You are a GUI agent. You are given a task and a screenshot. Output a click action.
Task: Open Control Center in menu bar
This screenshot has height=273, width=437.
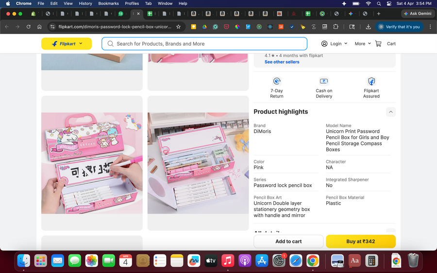click(389, 3)
